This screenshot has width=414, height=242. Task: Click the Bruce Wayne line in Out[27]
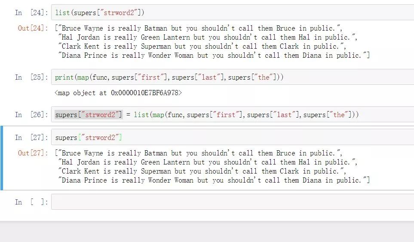(x=199, y=153)
